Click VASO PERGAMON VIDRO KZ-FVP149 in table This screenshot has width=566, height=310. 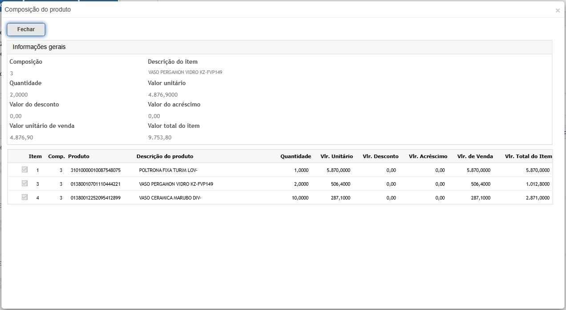pos(176,184)
